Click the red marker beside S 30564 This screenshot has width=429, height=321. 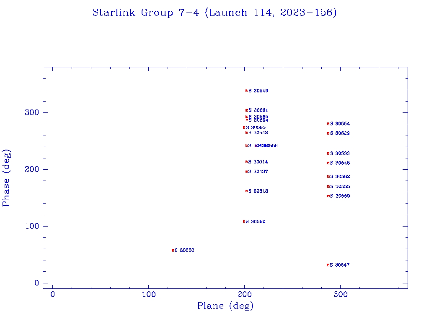pyautogui.click(x=247, y=120)
